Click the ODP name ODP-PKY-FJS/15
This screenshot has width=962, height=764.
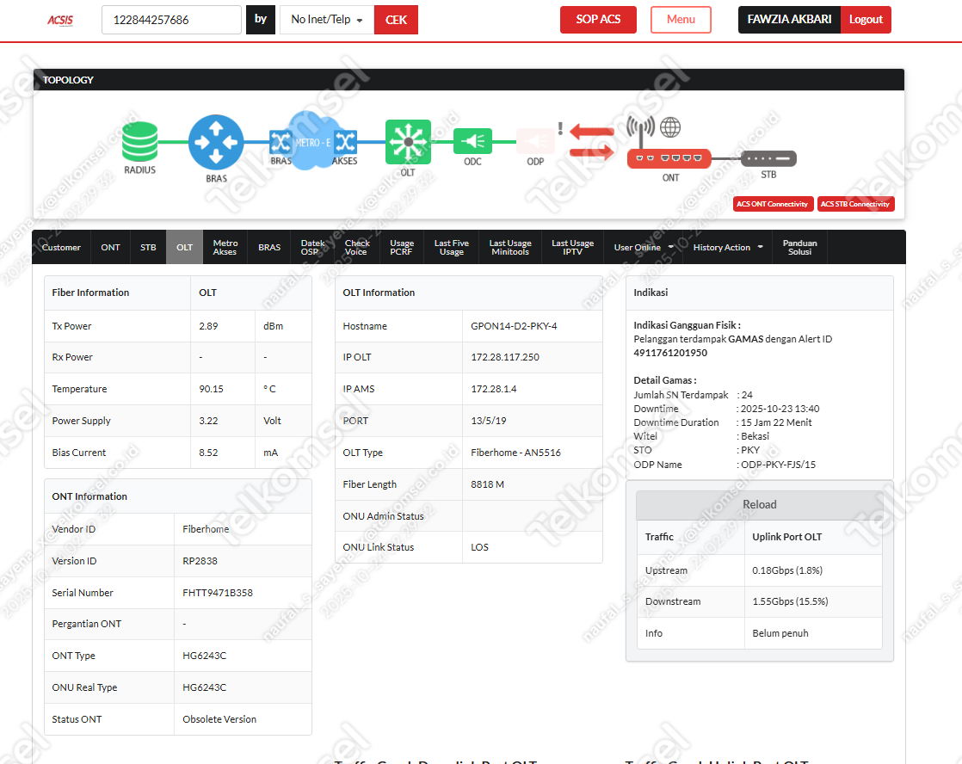(x=779, y=465)
